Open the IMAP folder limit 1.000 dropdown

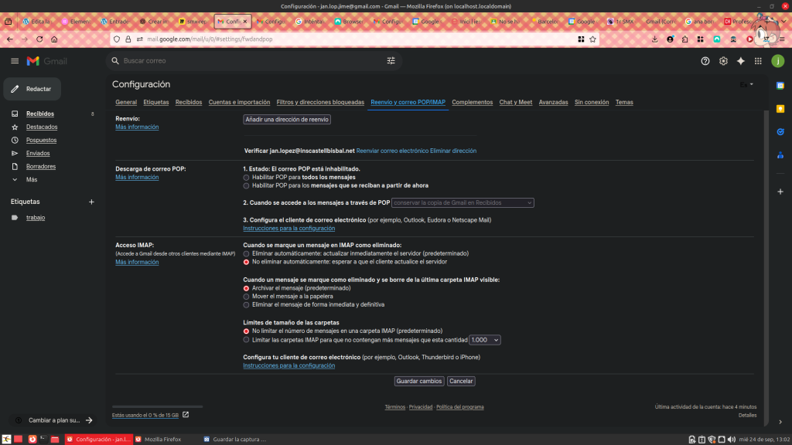(485, 339)
